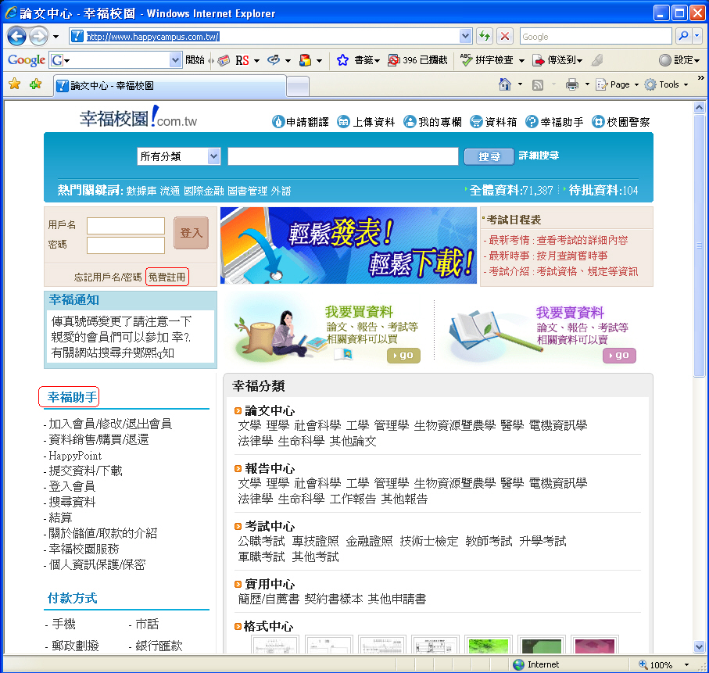This screenshot has height=673, width=709.
Task: Click the 我的專欄 icon link
Action: coord(410,122)
